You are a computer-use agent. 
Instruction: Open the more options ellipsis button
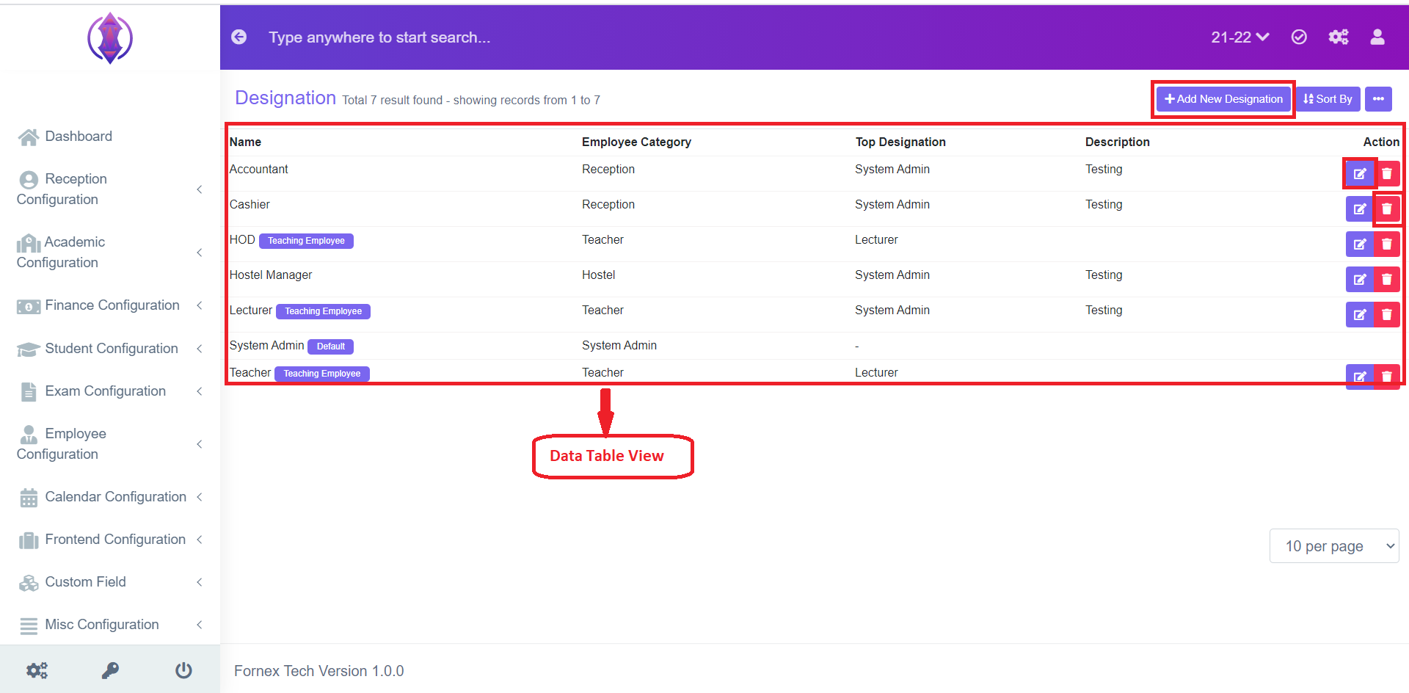(1378, 99)
